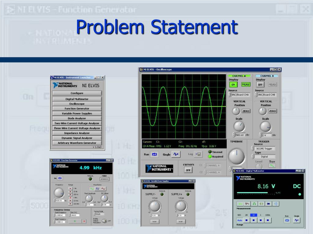Click ADVANCED mode button in Function Generator
The height and width of the screenshot is (234, 313).
click(x=105, y=179)
